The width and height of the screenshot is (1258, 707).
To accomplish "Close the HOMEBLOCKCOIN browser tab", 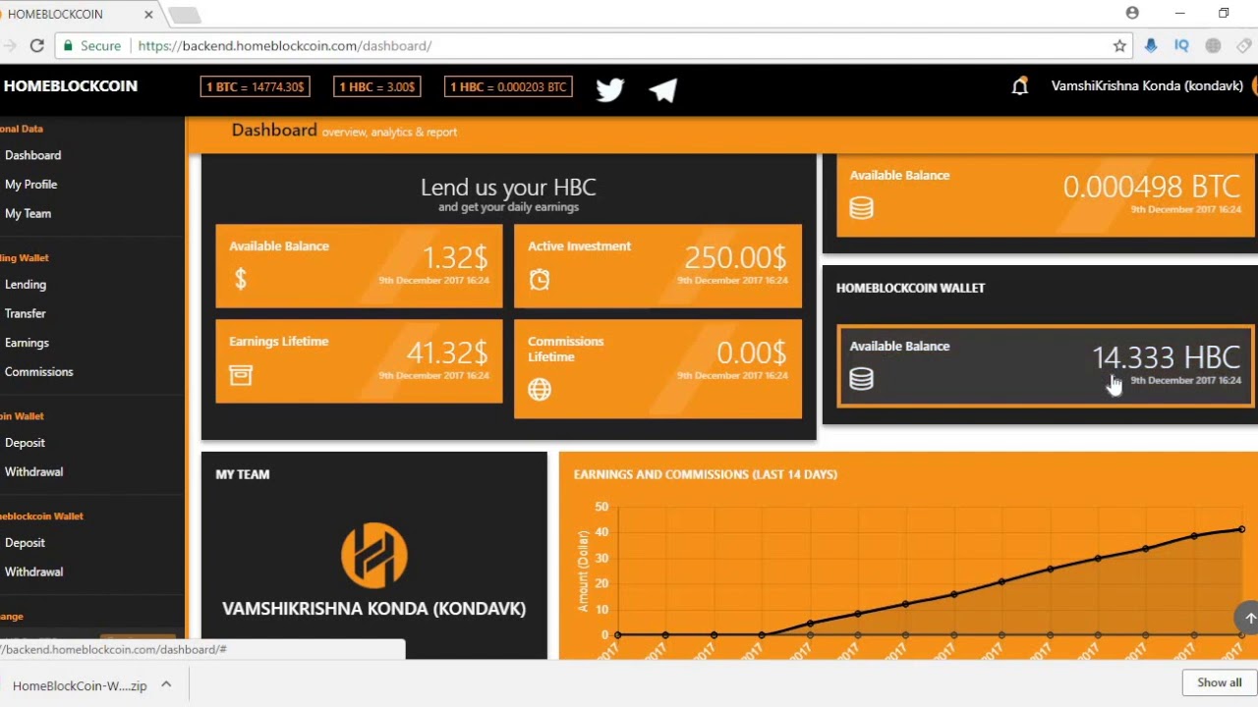I will pyautogui.click(x=149, y=15).
